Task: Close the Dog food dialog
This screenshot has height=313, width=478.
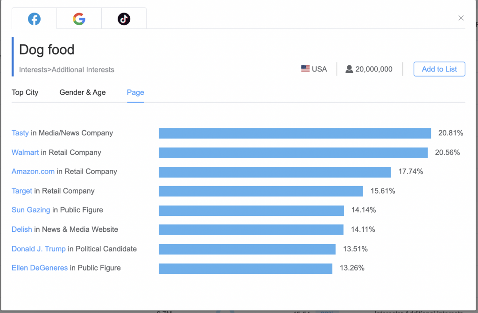Action: [x=461, y=18]
